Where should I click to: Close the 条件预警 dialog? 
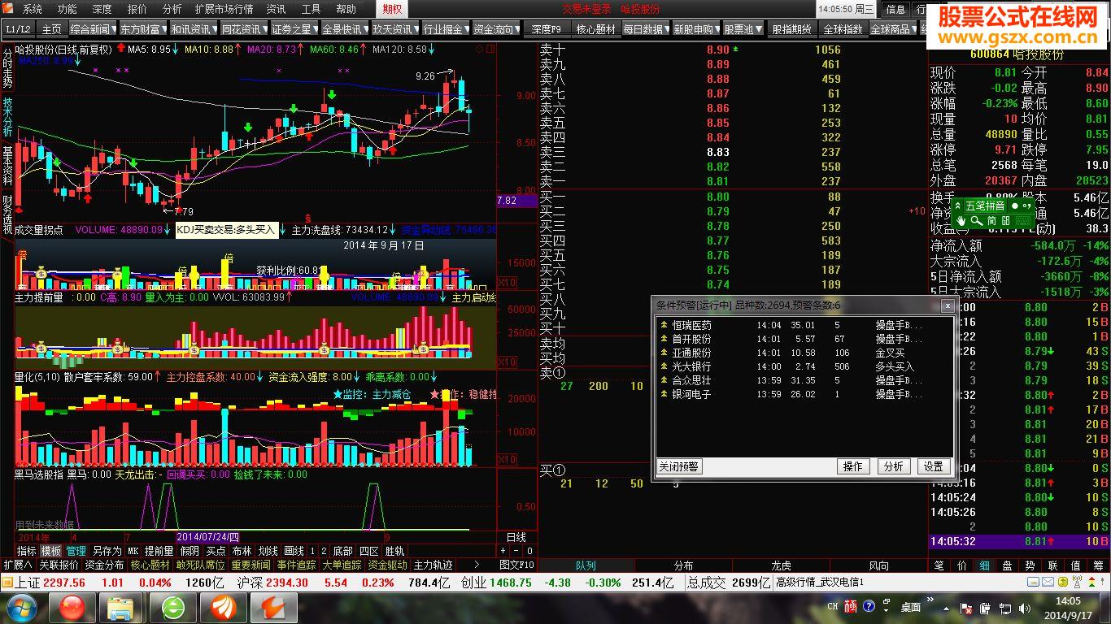(x=947, y=305)
